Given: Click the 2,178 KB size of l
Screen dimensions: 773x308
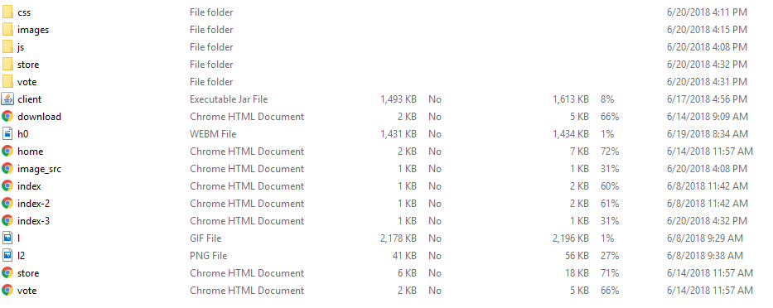Looking at the screenshot, I should pos(399,238).
